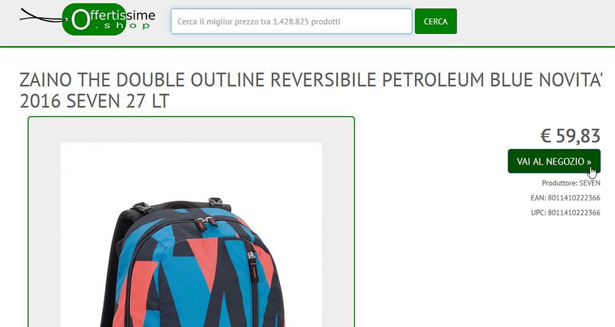Click the Offertissime.shop logo
Image resolution: width=615 pixels, height=327 pixels.
tap(87, 19)
